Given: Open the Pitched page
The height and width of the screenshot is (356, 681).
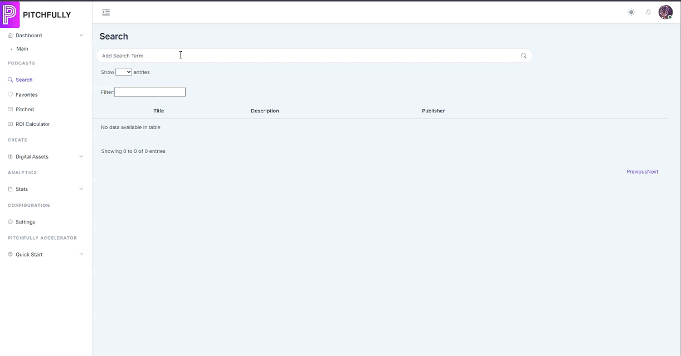Looking at the screenshot, I should point(25,110).
